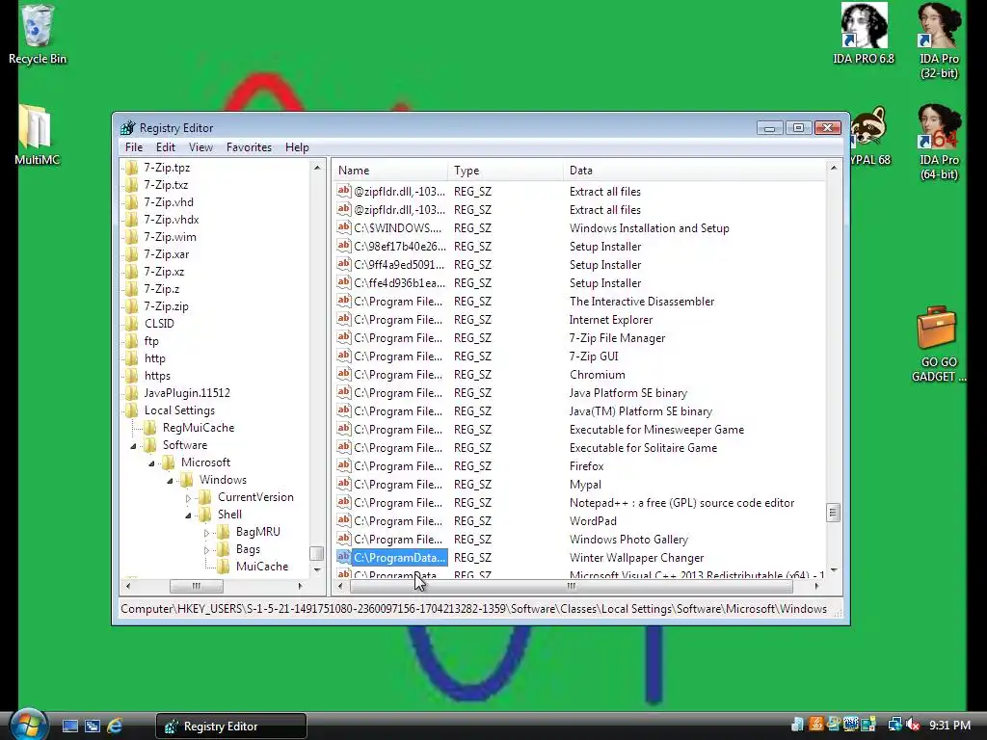The image size is (987, 740).
Task: Click Registry Editor taskbar button
Action: 231,727
